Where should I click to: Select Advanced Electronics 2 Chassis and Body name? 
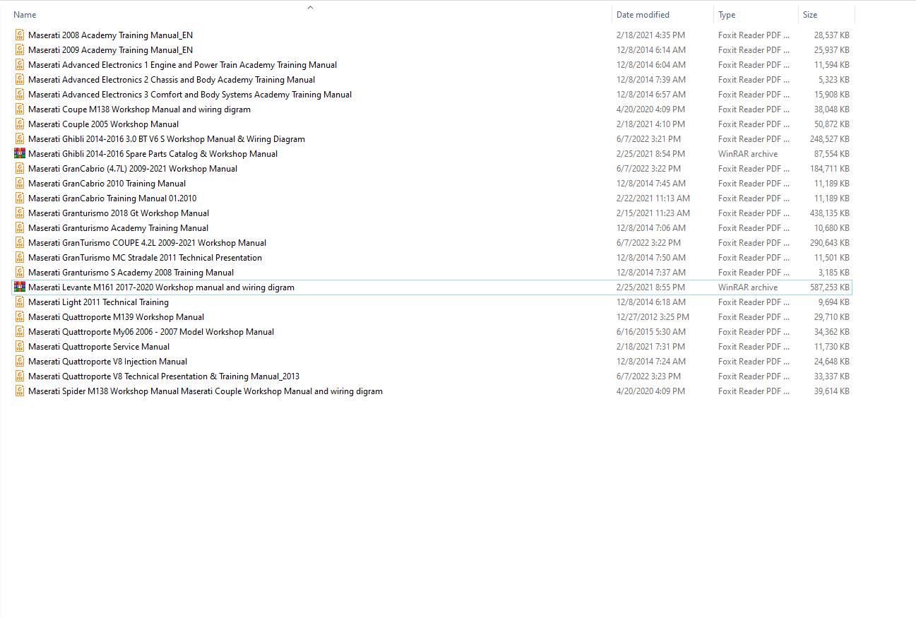point(172,79)
